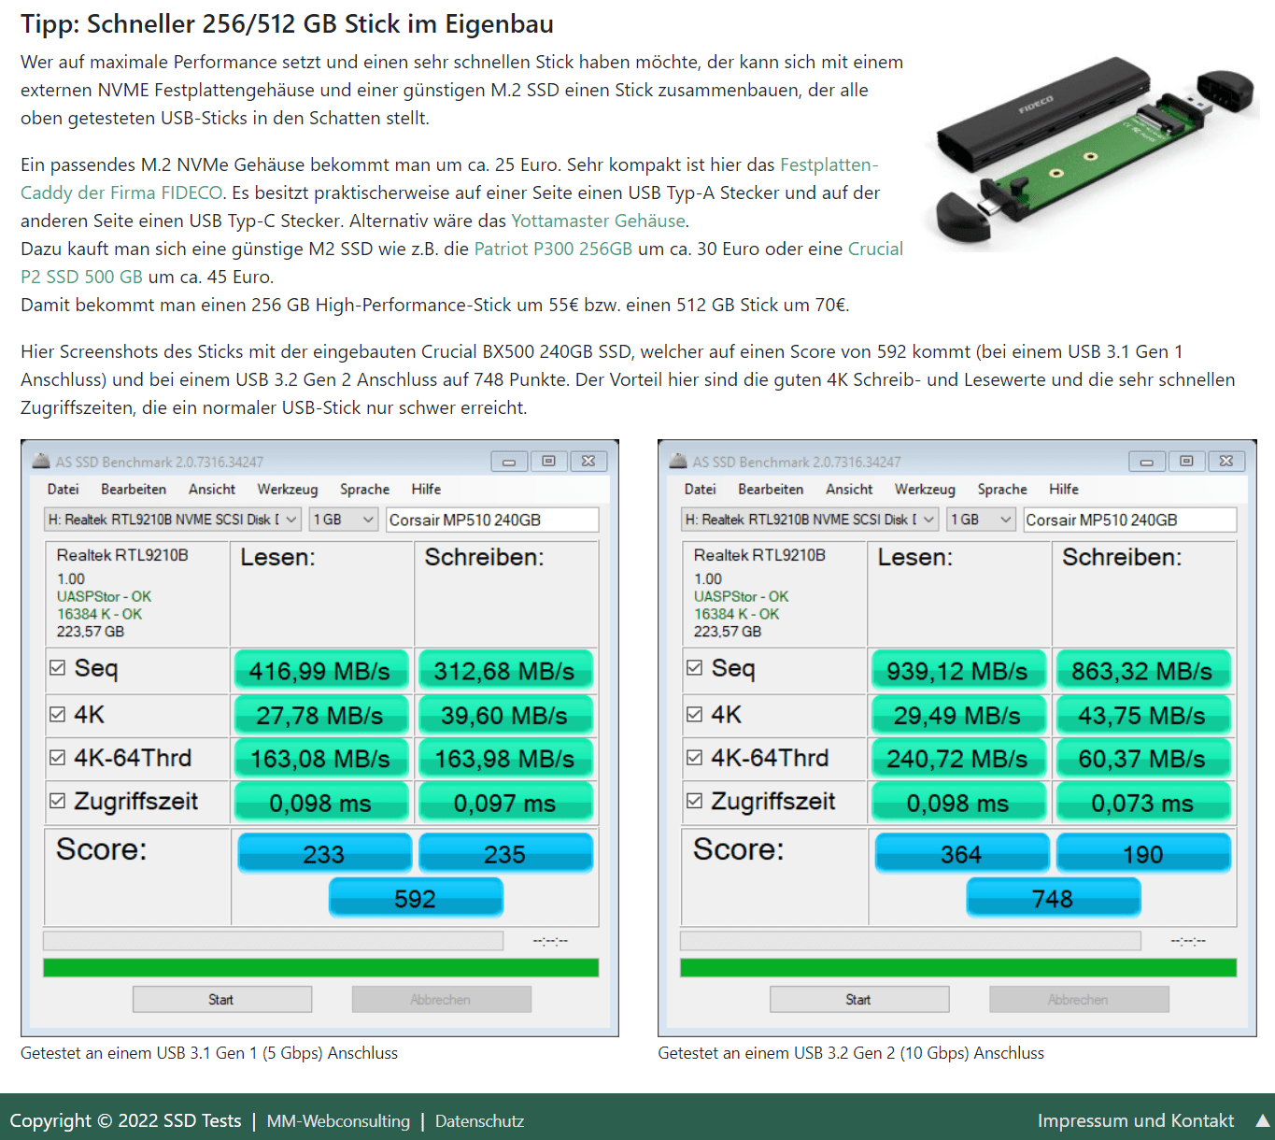Click the scroll-to-top arrow in the footer

pos(1262,1120)
